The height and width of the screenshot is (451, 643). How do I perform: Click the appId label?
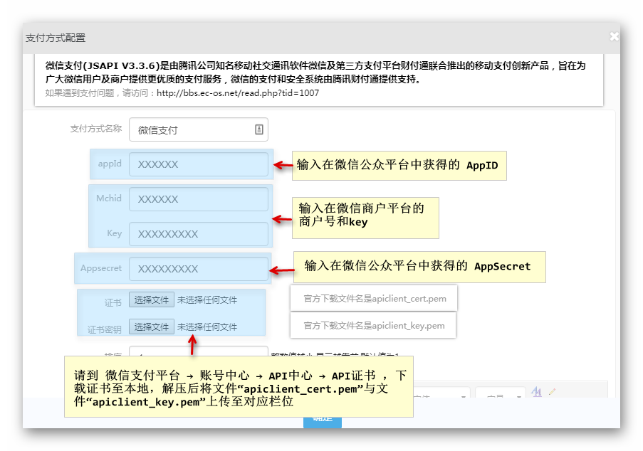tap(110, 164)
